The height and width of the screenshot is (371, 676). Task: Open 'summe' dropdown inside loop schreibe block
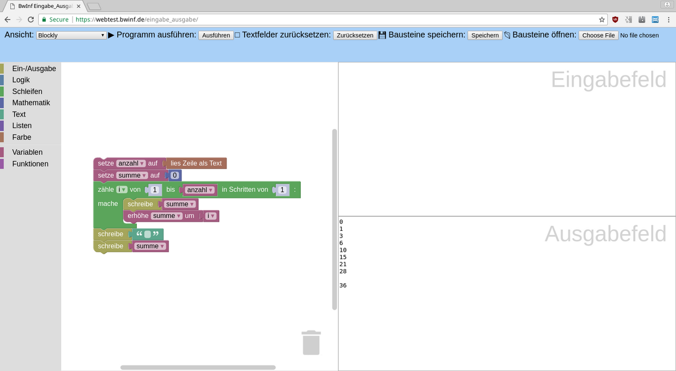click(x=180, y=204)
